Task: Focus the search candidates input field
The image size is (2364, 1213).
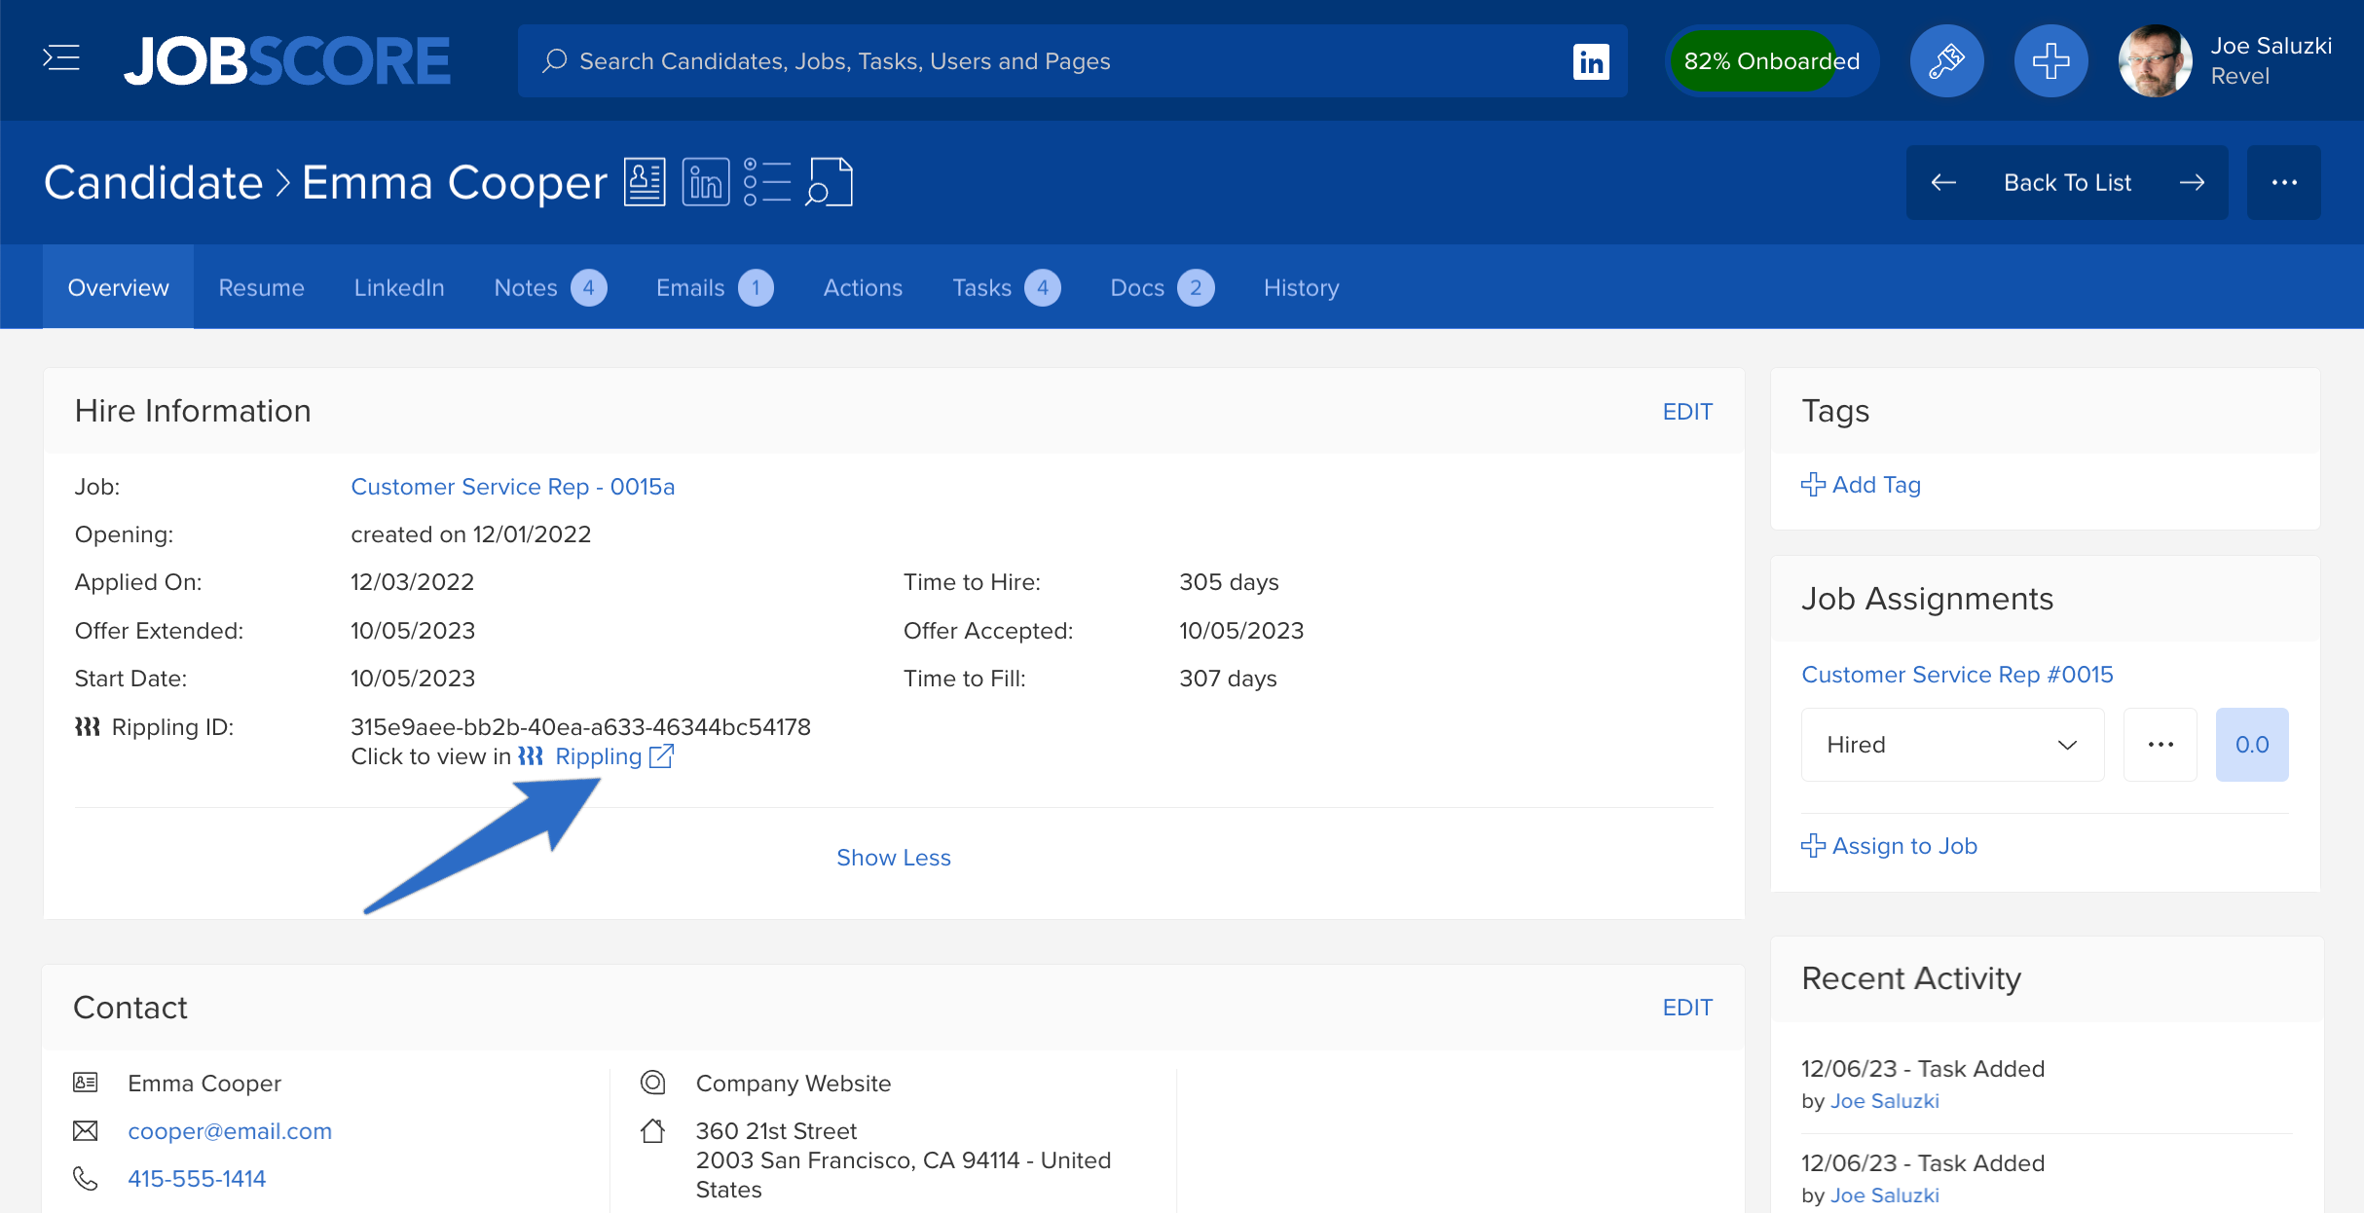Action: 1052,61
